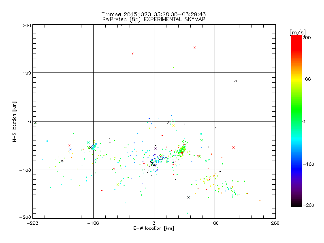Select the black X marker near E-W 57, N-S -157

tap(188, 198)
